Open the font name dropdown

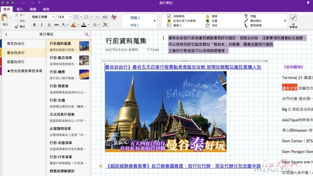pyautogui.click(x=54, y=17)
